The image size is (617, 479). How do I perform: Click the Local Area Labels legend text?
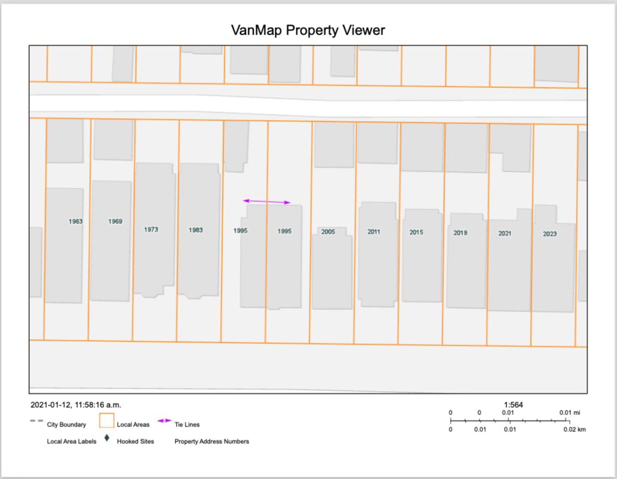point(71,441)
